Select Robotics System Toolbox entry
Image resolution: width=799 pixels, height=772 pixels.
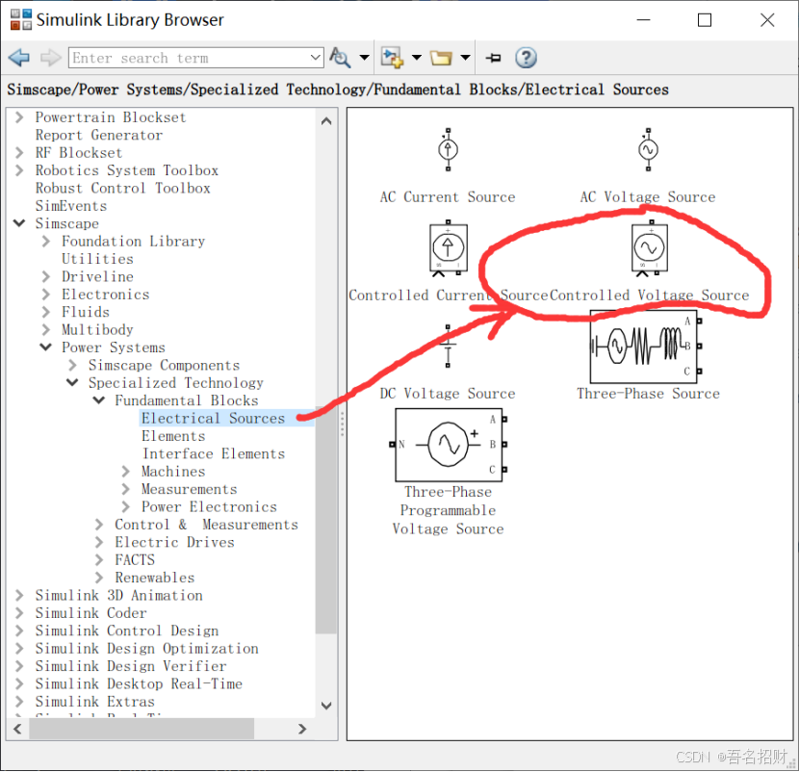126,170
